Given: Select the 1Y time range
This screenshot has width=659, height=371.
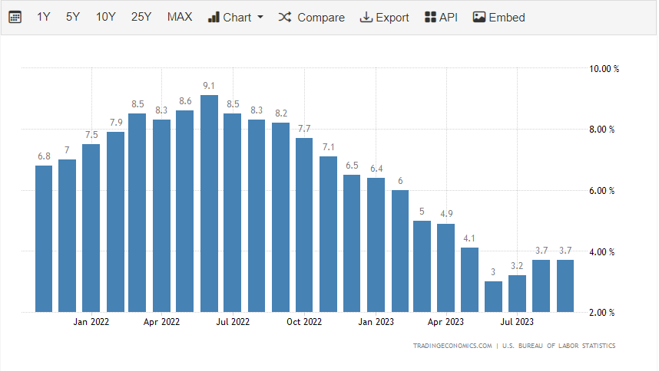Looking at the screenshot, I should (44, 17).
